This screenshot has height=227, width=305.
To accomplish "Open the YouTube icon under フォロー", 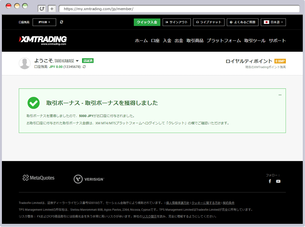I will [x=278, y=181].
